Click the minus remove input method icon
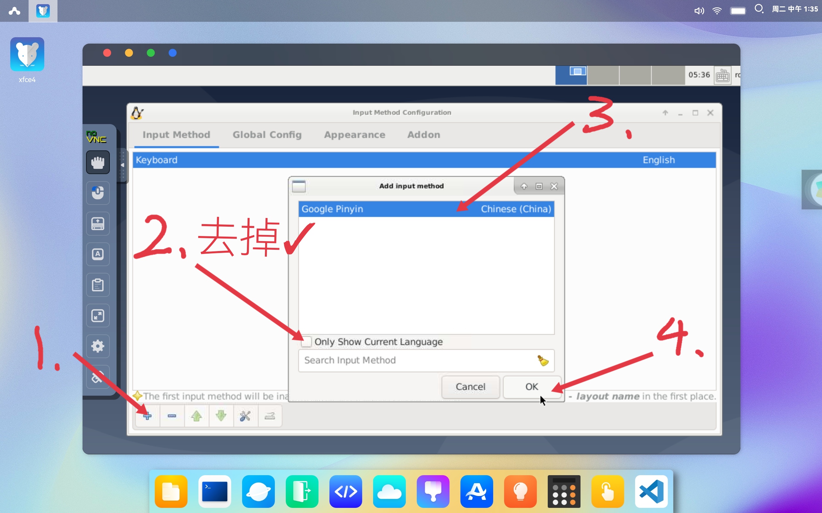 point(172,416)
